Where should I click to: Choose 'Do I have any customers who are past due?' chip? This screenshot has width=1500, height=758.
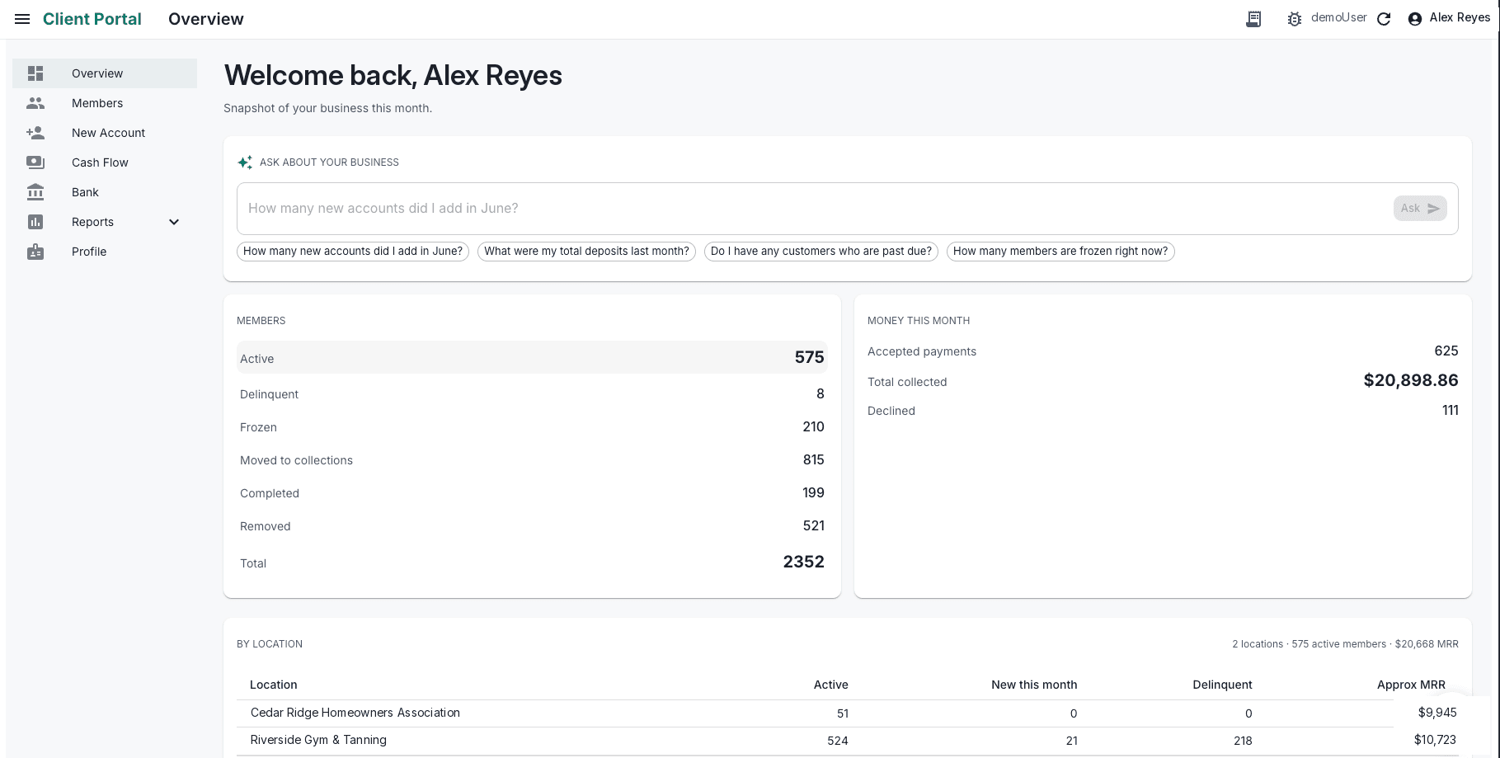coord(821,252)
